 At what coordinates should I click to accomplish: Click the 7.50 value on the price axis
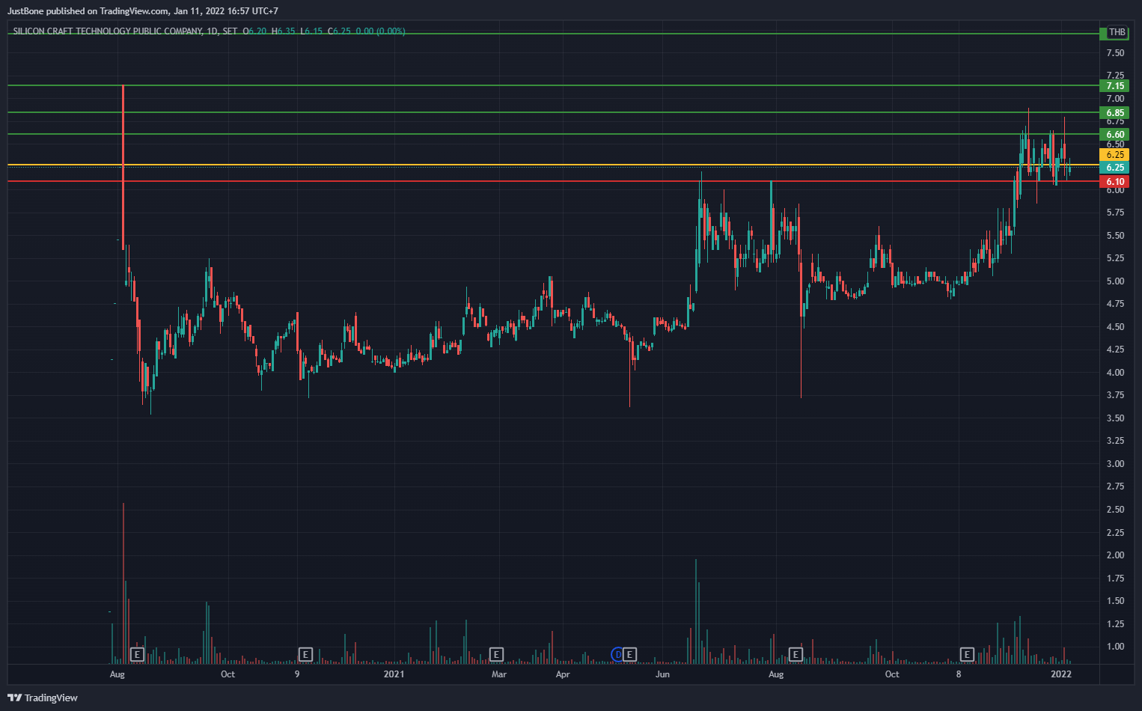tap(1115, 53)
